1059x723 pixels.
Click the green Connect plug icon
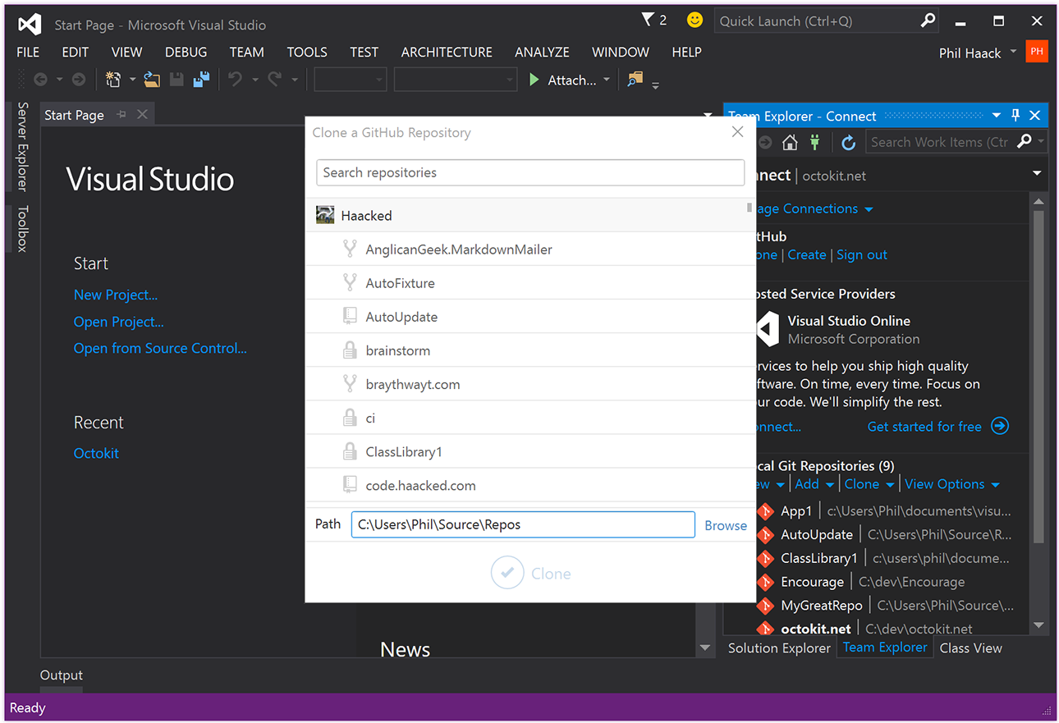click(x=814, y=142)
